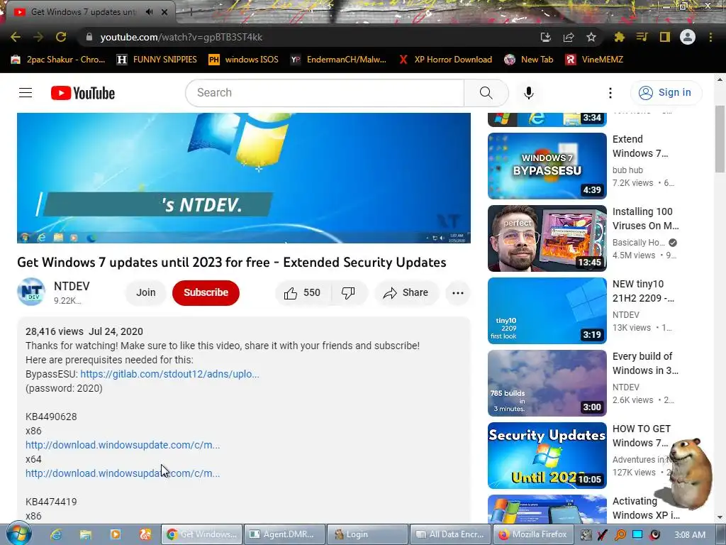Click the install app icon in address bar
The width and height of the screenshot is (726, 545).
click(545, 37)
